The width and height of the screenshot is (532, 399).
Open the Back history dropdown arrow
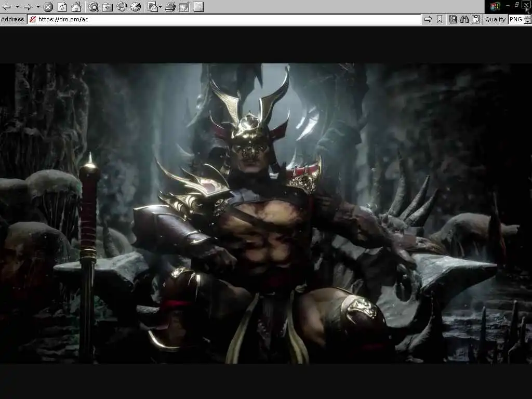[17, 6]
